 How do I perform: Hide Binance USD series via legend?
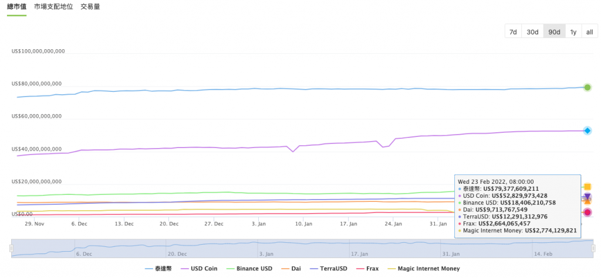point(250,269)
